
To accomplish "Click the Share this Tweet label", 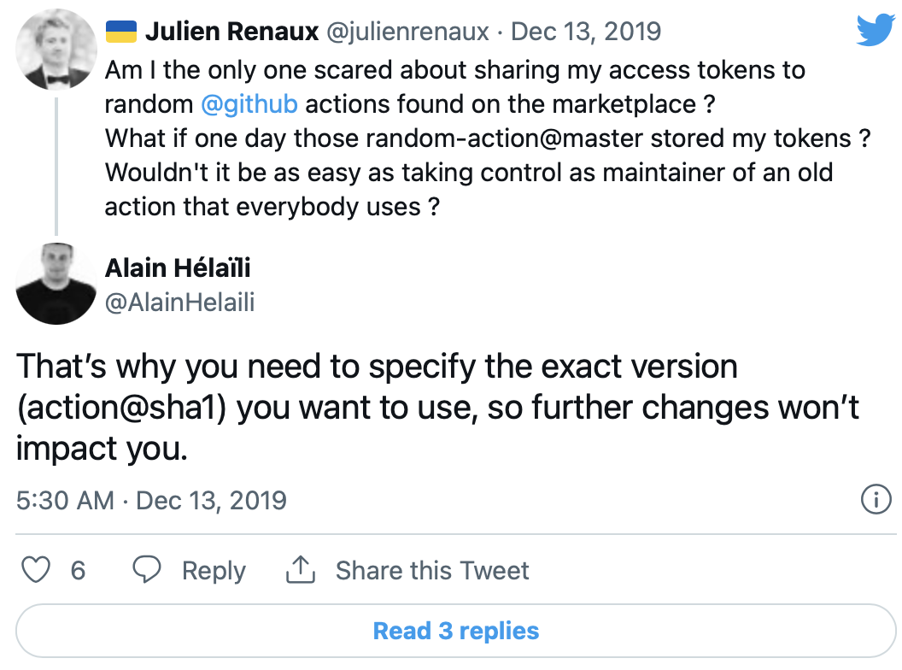I will (x=432, y=570).
